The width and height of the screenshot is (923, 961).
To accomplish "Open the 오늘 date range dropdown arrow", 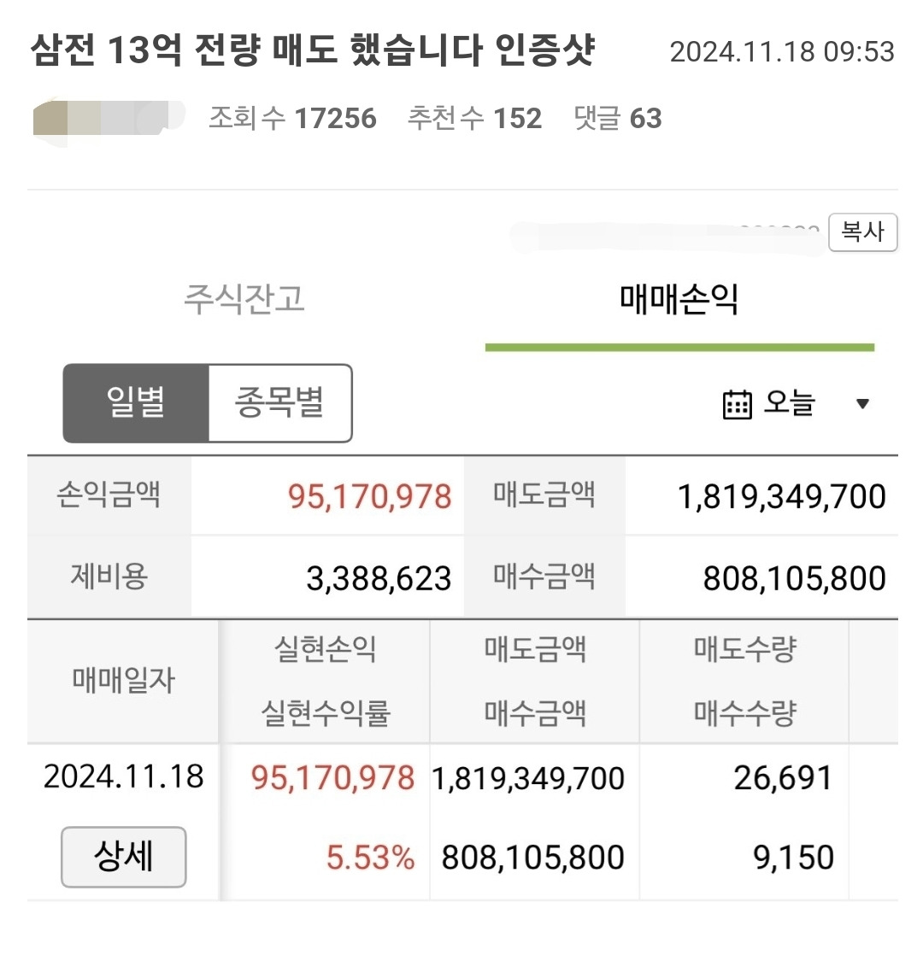I will [863, 403].
